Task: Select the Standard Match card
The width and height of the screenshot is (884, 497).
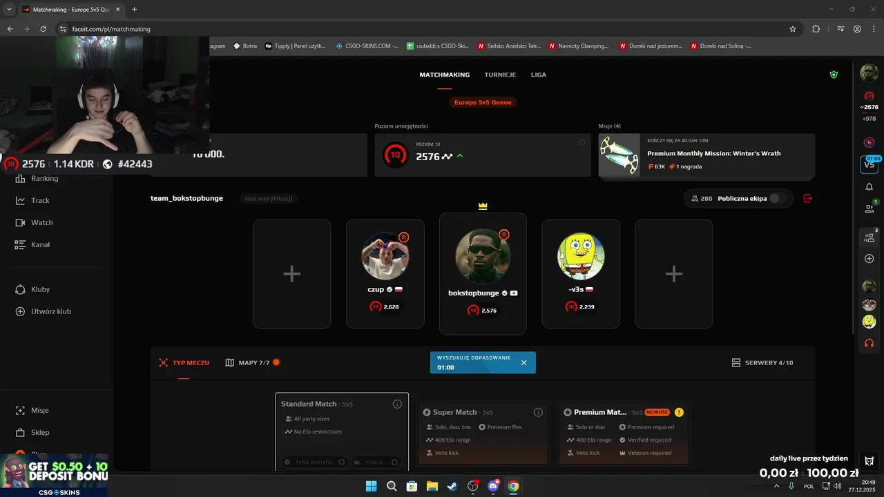Action: pos(342,432)
